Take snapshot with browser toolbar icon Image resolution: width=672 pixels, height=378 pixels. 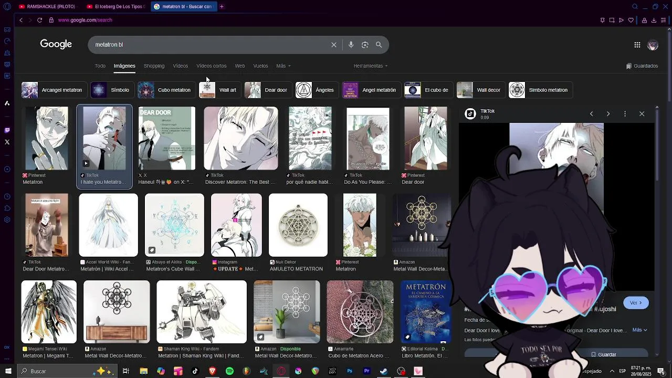pyautogui.click(x=612, y=20)
